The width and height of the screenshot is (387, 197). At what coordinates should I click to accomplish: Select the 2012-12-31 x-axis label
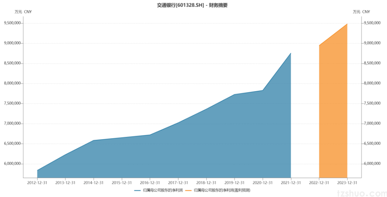coord(37,183)
